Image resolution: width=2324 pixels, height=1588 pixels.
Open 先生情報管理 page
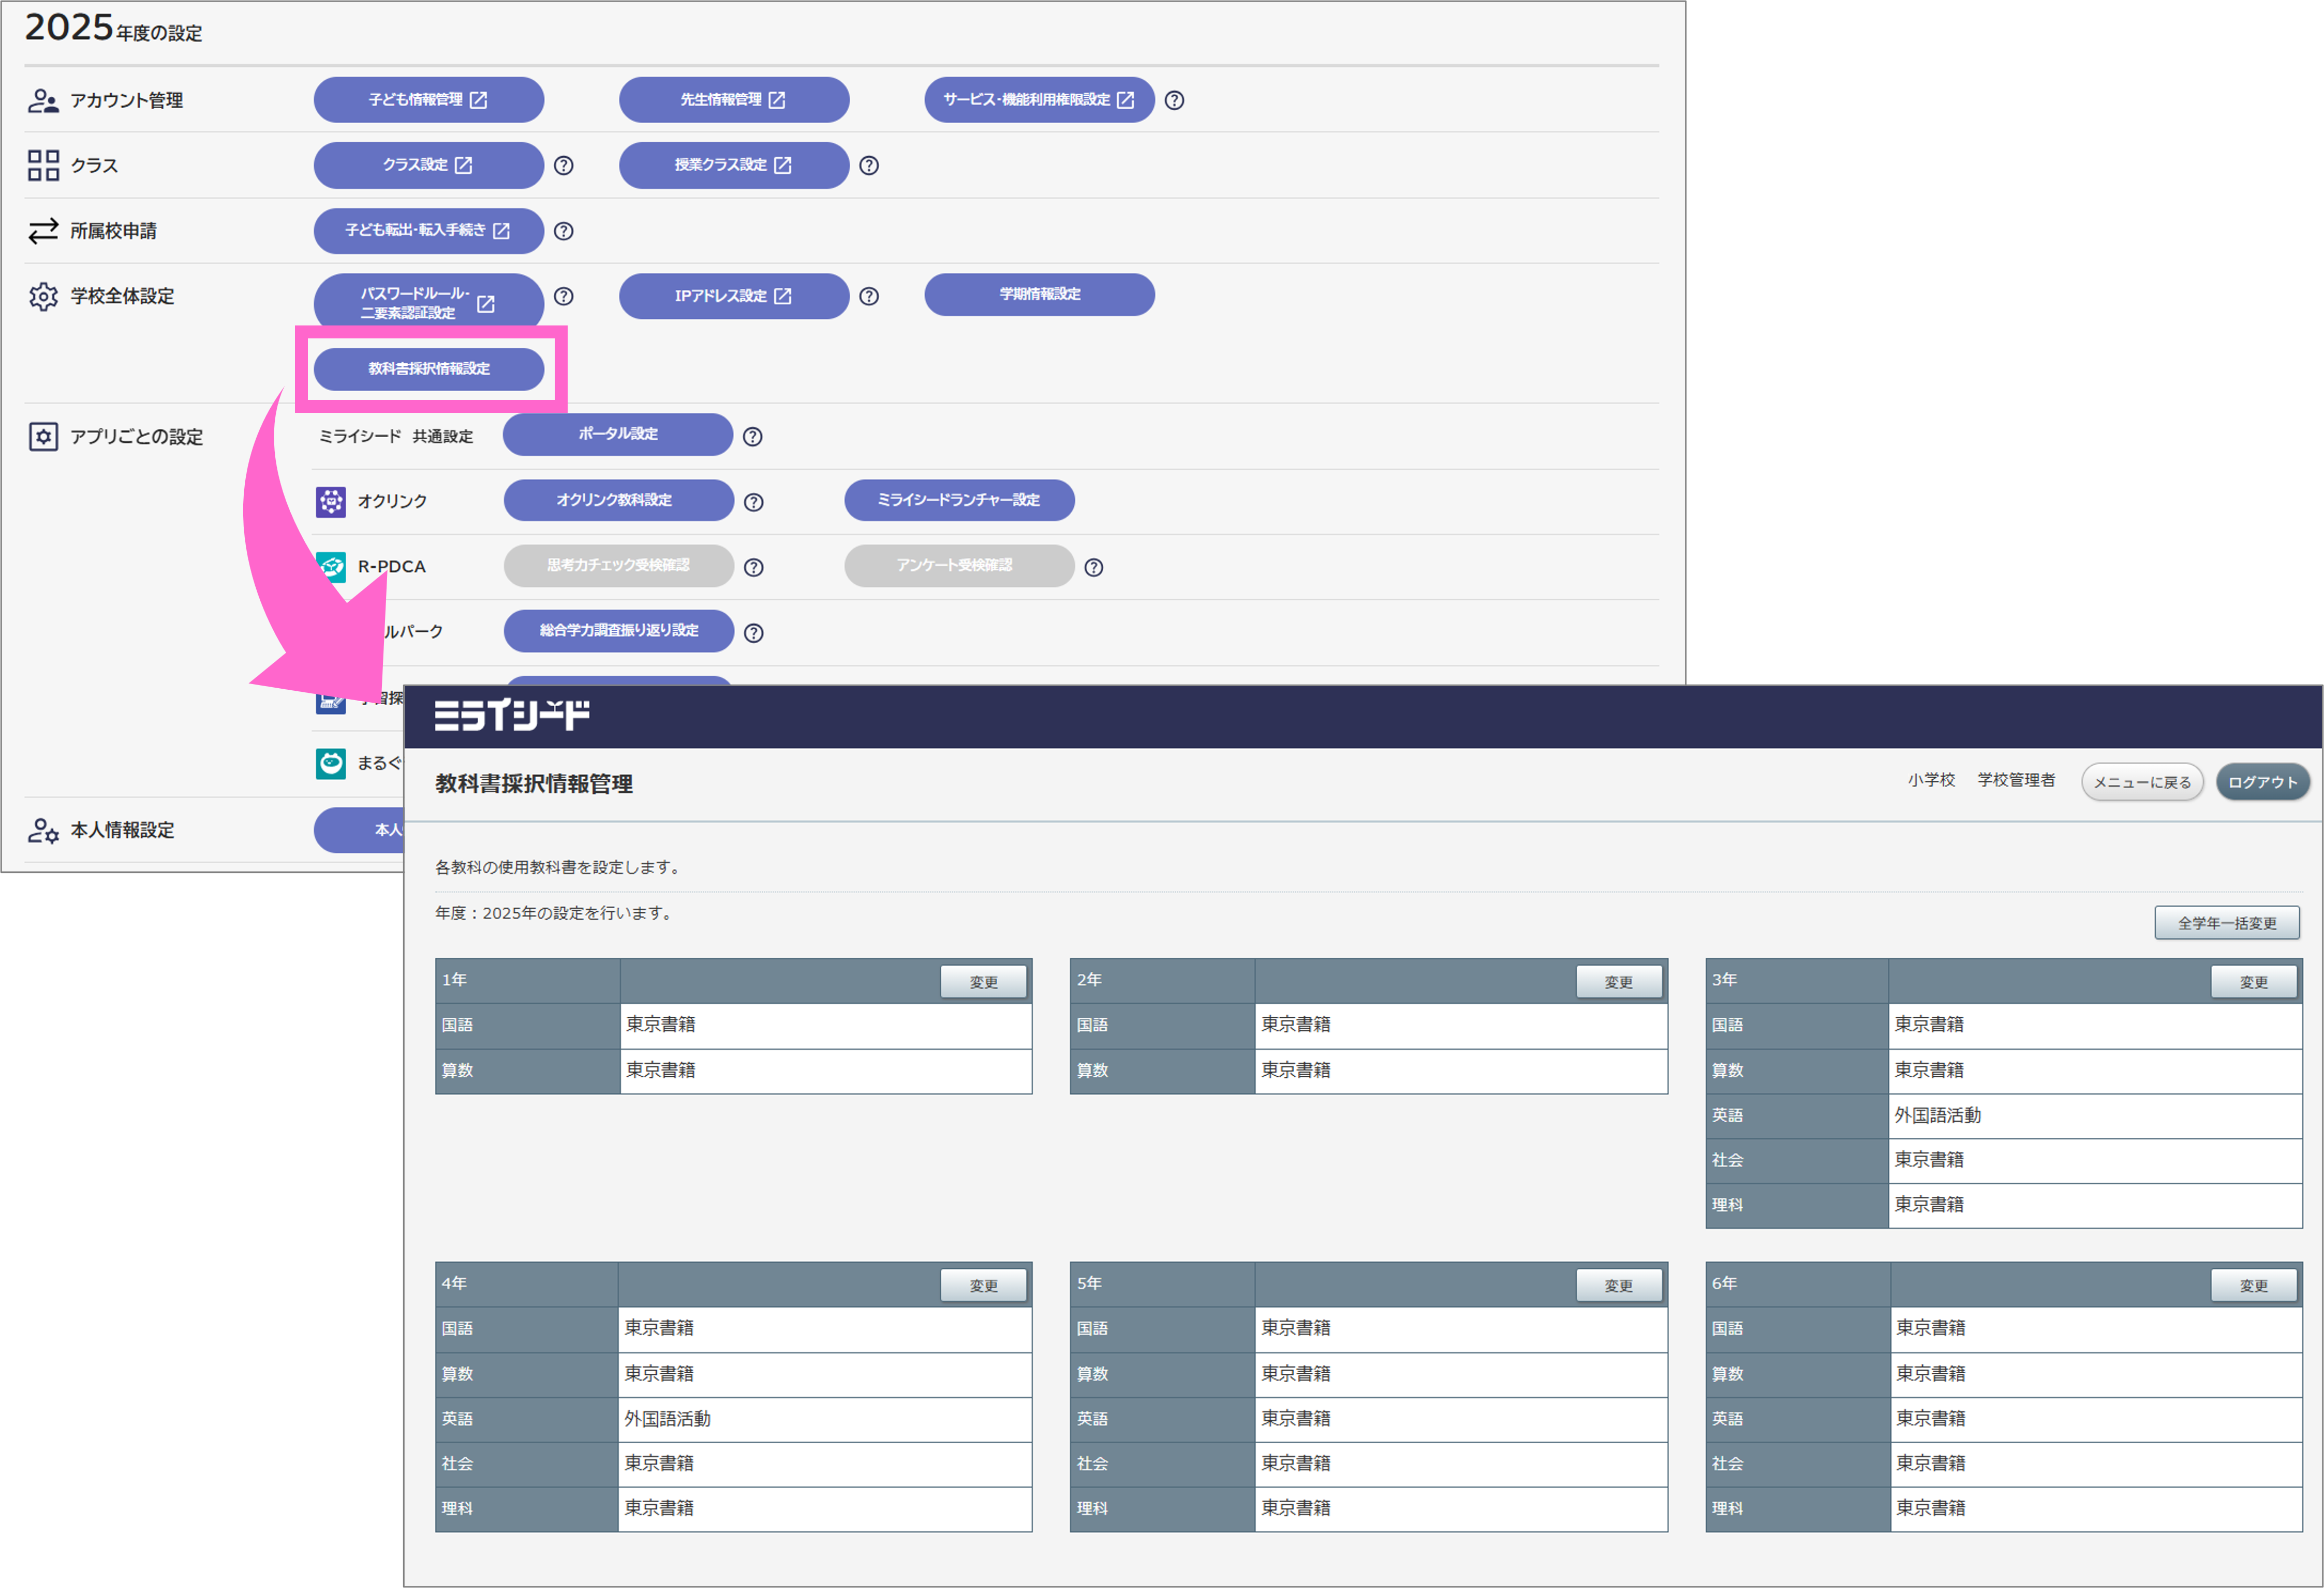733,100
